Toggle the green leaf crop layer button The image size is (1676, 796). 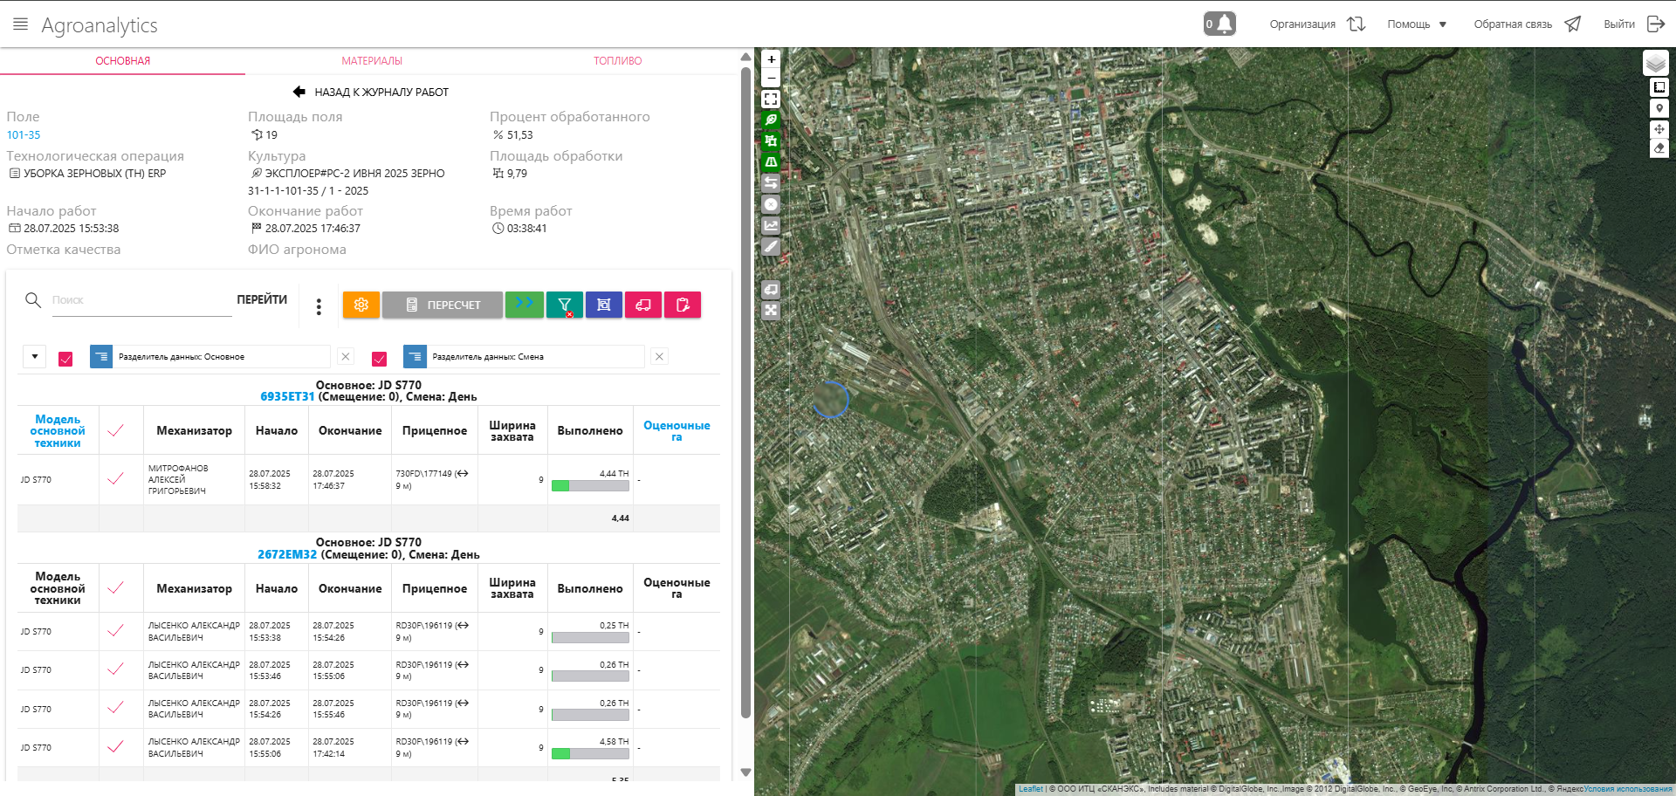[x=771, y=120]
